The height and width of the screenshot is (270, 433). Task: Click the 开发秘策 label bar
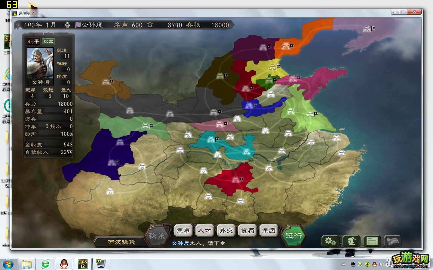point(121,242)
